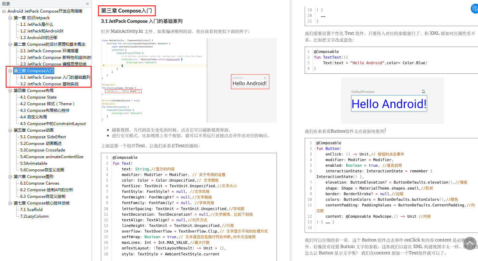Click code line 'fun TestText(){'
Screen dimensions: 478x261
click(331, 57)
